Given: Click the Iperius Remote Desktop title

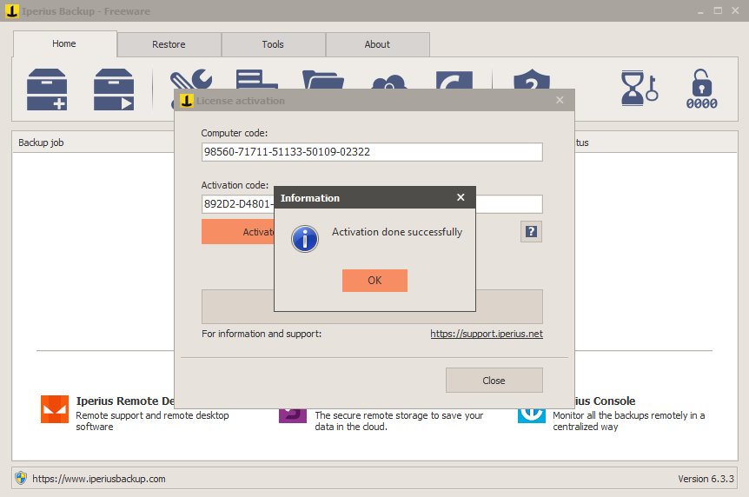Looking at the screenshot, I should pos(125,401).
